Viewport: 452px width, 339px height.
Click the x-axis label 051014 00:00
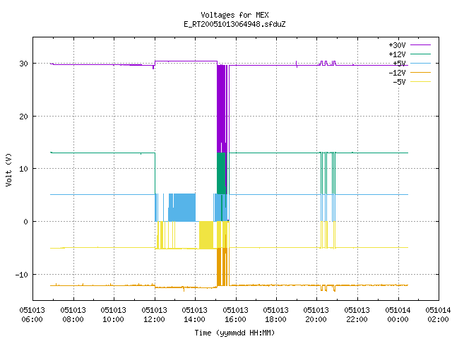398,315
